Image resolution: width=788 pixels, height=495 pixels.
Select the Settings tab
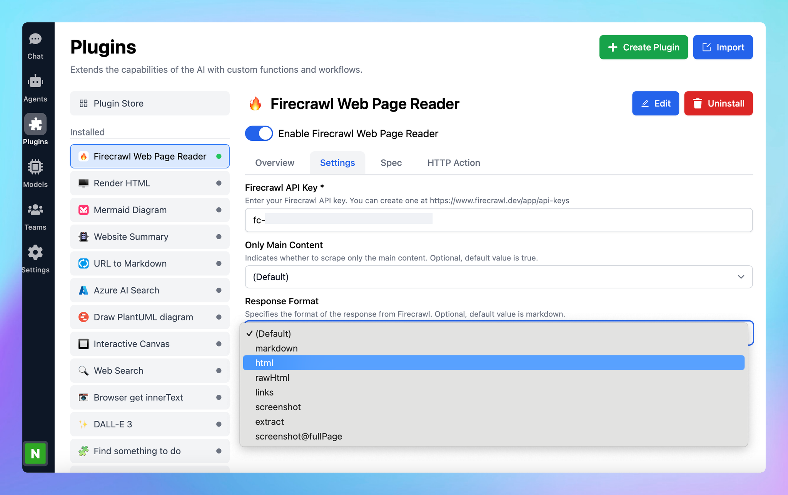click(337, 163)
